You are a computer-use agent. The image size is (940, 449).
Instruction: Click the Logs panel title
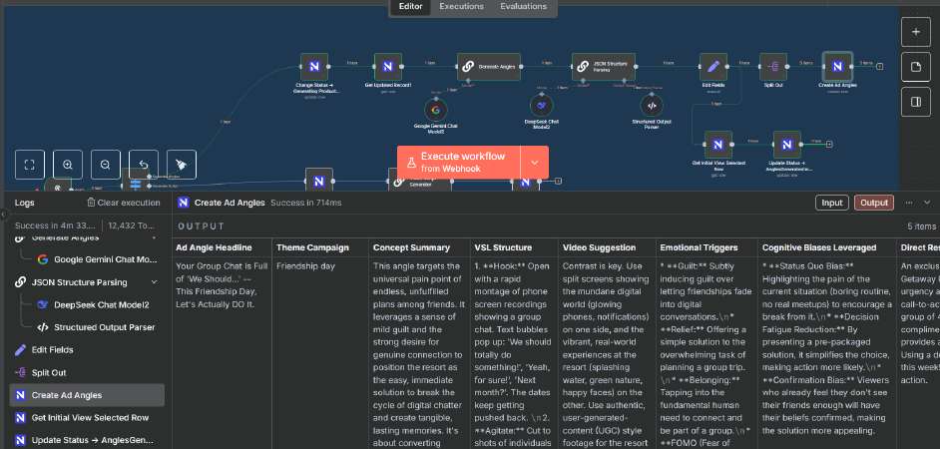(25, 203)
